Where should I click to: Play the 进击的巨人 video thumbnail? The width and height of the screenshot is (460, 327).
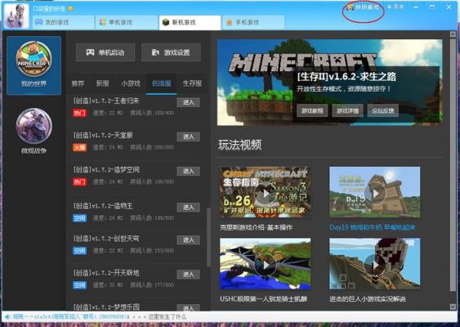[x=375, y=263]
